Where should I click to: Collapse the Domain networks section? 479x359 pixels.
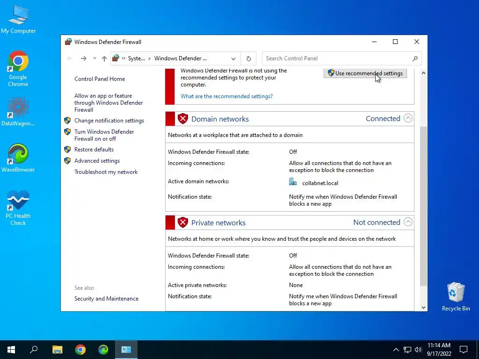tap(408, 118)
